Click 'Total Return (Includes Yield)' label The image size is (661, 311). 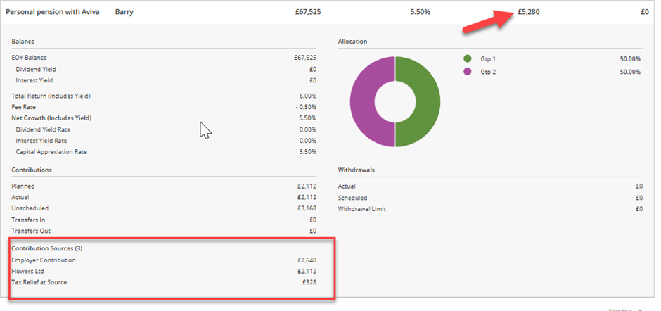pyautogui.click(x=51, y=96)
